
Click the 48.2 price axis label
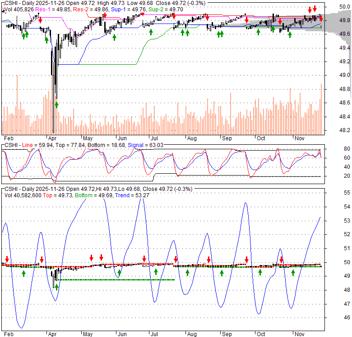345,130
